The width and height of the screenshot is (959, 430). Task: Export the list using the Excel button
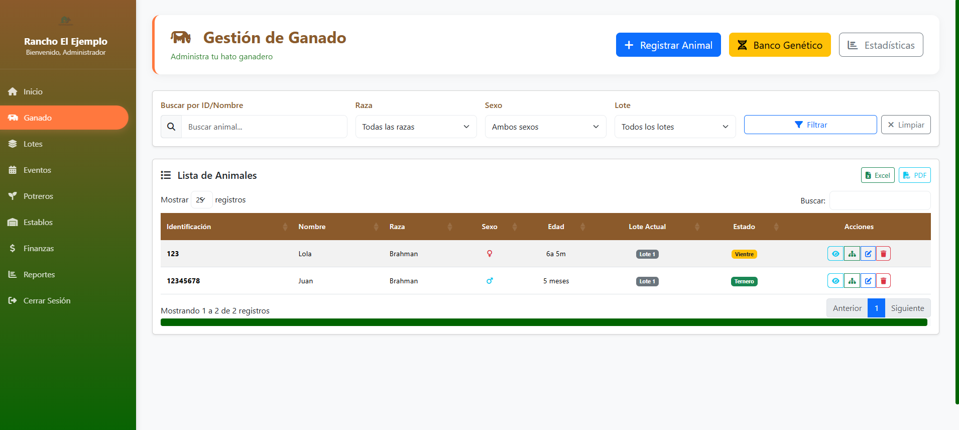tap(877, 175)
